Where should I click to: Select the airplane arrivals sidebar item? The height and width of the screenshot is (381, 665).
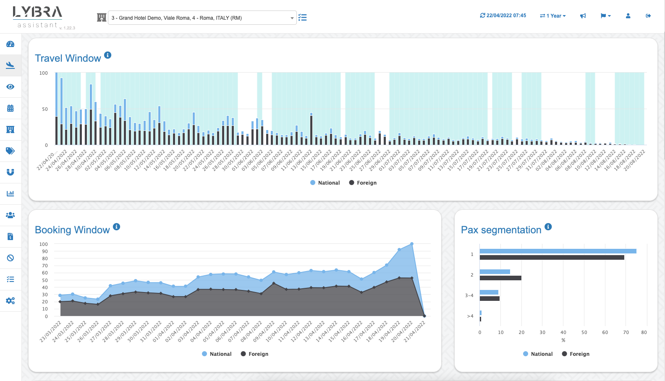pyautogui.click(x=10, y=65)
